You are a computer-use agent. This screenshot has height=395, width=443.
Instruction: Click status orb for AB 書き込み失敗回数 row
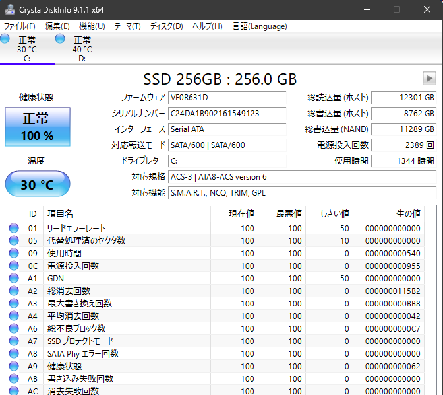pos(14,378)
